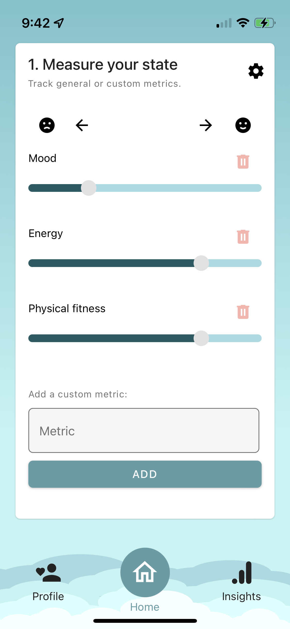Click the ADD button

coord(145,474)
